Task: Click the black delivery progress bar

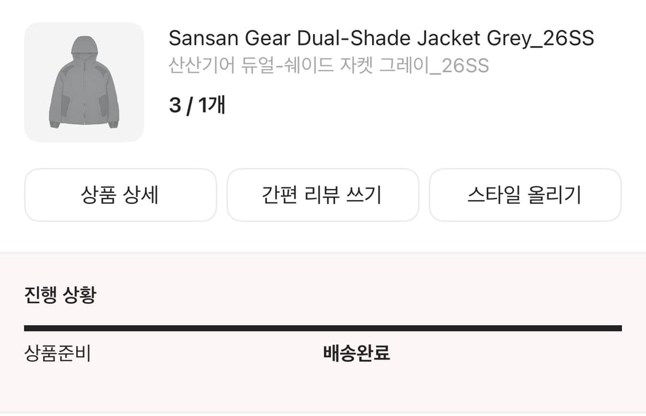Action: pos(322,328)
